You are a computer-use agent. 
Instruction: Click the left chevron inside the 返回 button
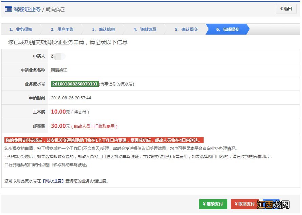click(282, 9)
